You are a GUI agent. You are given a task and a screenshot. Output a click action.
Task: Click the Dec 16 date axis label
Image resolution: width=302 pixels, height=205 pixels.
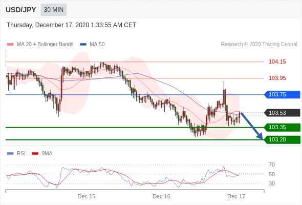161,196
